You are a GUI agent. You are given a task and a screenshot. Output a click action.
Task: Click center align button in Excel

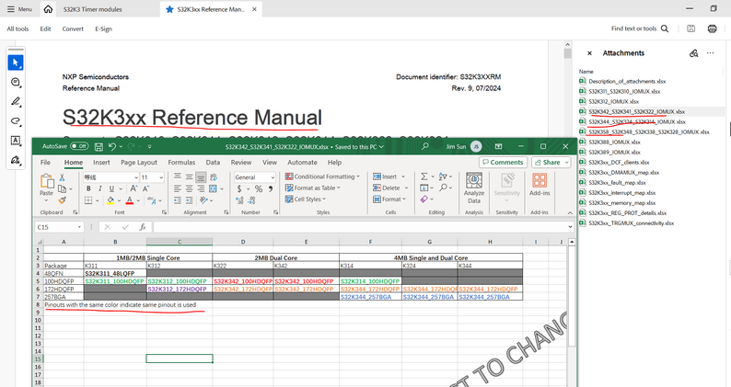point(189,188)
